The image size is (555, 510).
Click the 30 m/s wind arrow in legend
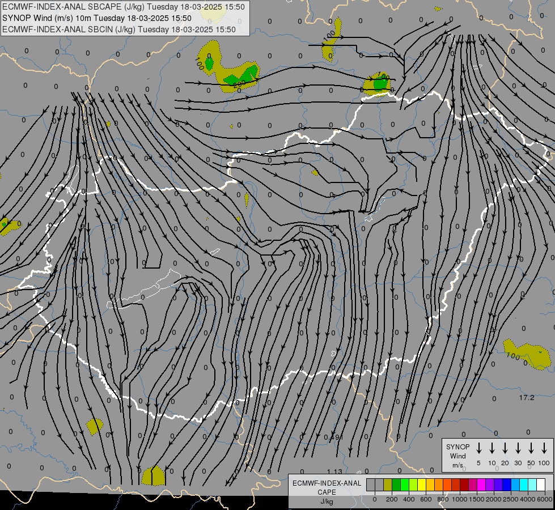(518, 448)
